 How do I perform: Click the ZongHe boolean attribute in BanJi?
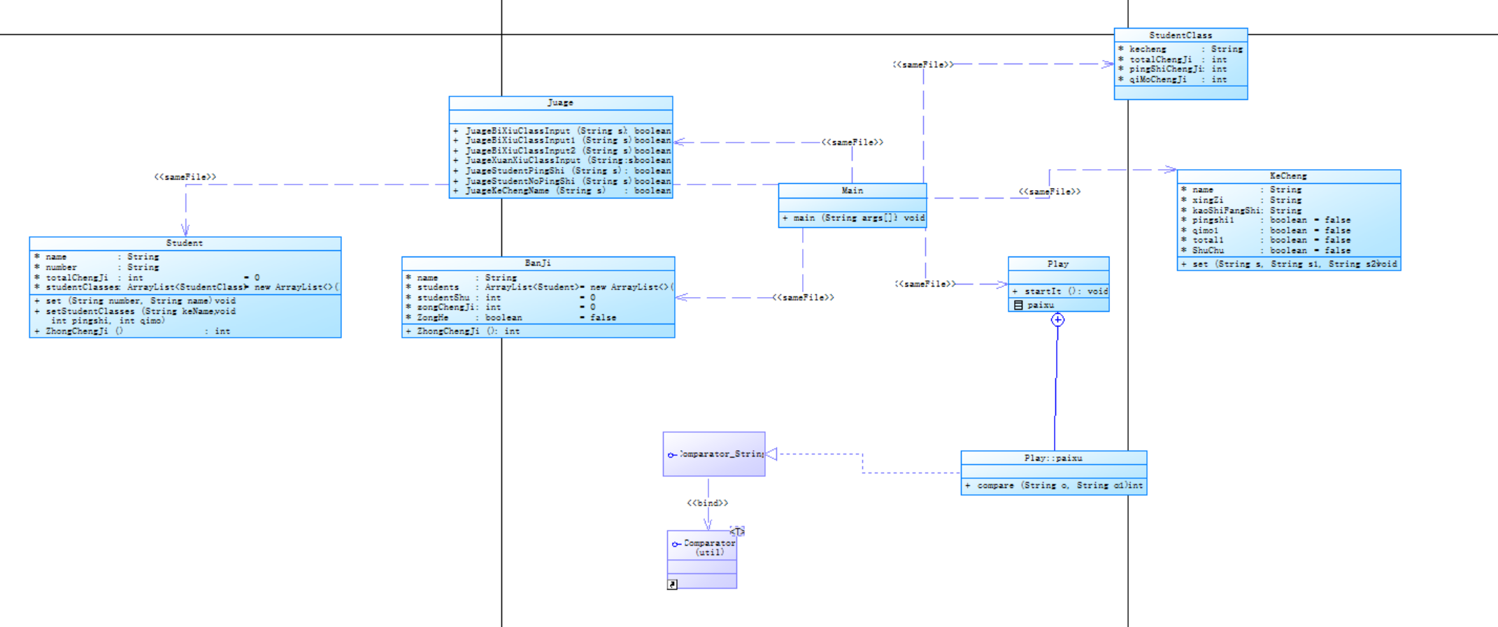511,317
